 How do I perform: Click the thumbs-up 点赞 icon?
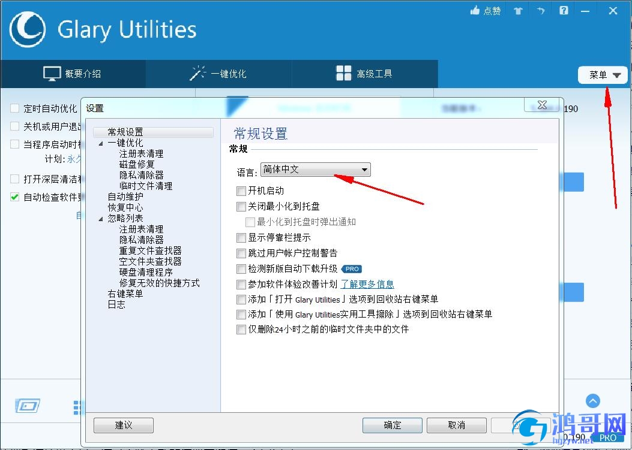(x=475, y=10)
